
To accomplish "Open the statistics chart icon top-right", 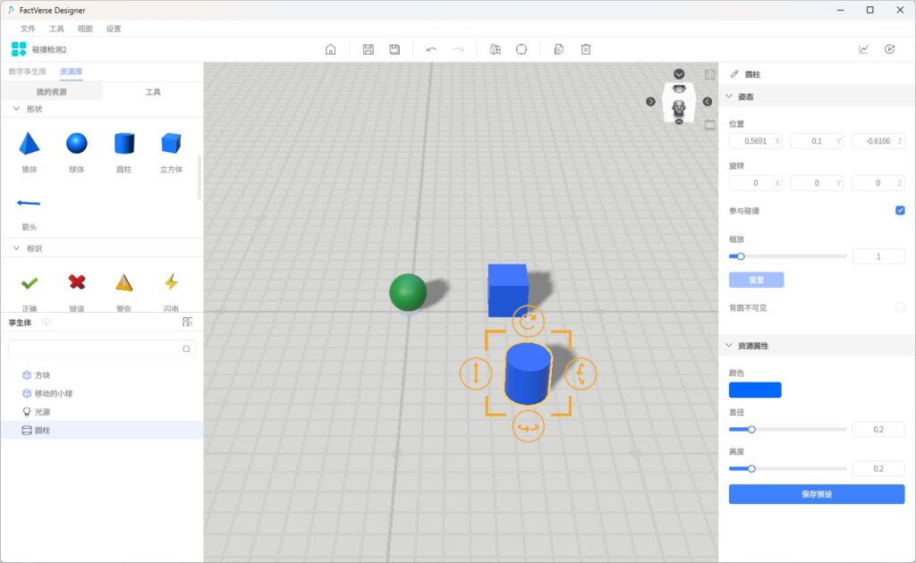I will [863, 49].
